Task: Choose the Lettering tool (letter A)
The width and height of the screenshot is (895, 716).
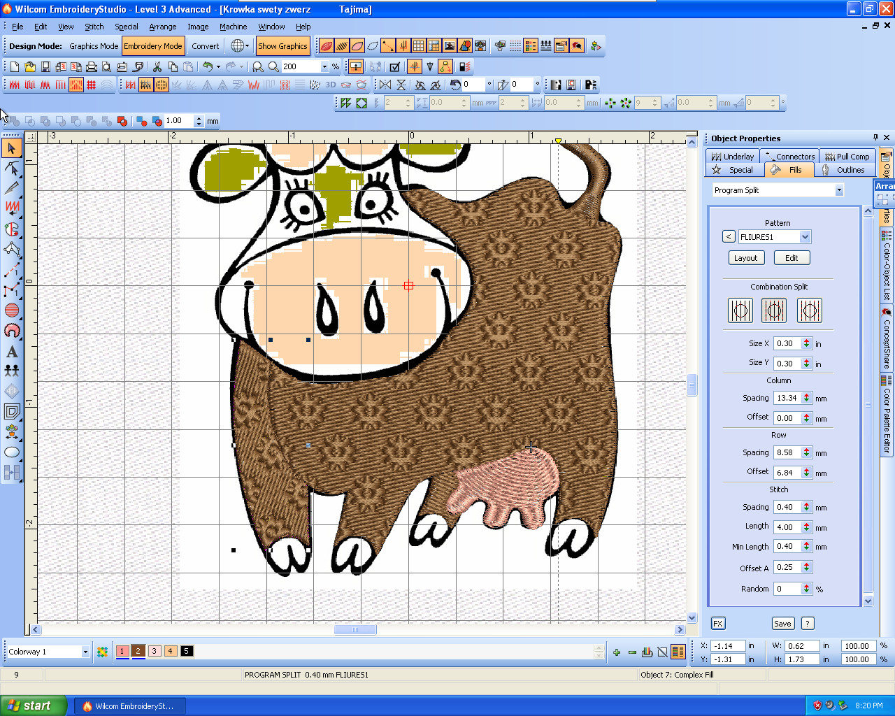Action: tap(12, 352)
